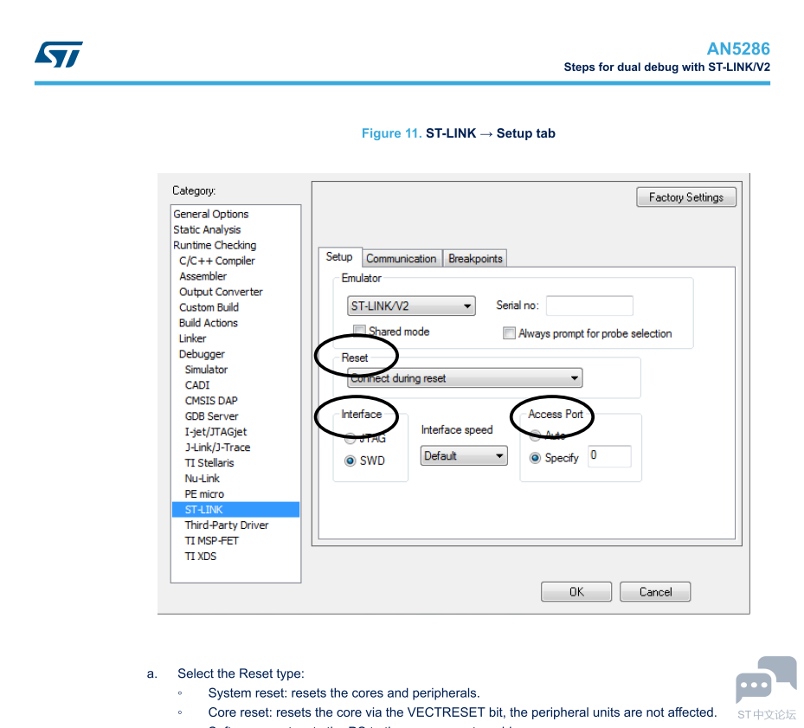This screenshot has height=728, width=804.
Task: Select CADI in category list
Action: pos(197,385)
